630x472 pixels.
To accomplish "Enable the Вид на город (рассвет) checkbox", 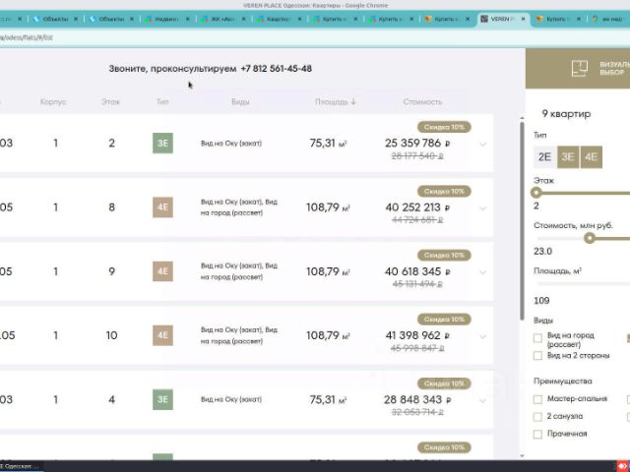I will (537, 338).
